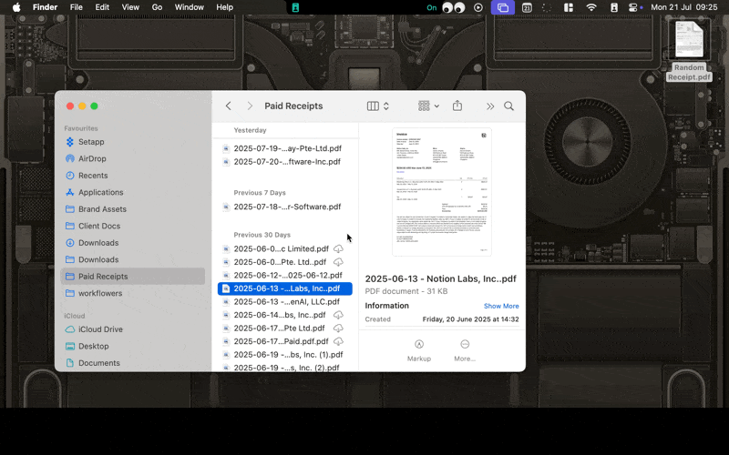The image size is (729, 455).
Task: Click the Share toolbar icon
Action: point(457,106)
